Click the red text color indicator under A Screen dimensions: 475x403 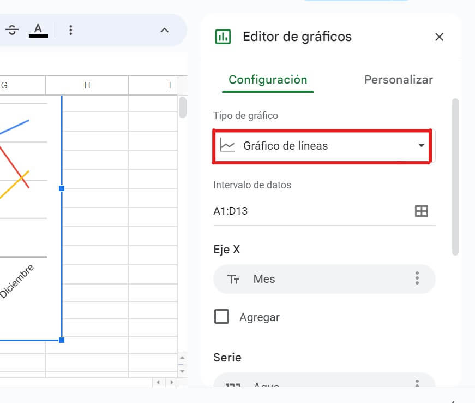[x=38, y=36]
